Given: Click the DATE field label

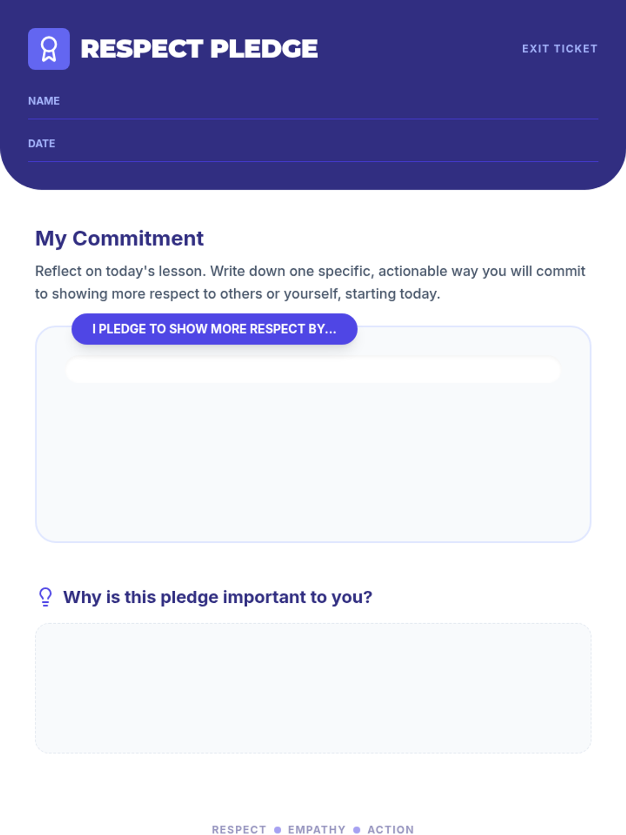Looking at the screenshot, I should click(42, 144).
